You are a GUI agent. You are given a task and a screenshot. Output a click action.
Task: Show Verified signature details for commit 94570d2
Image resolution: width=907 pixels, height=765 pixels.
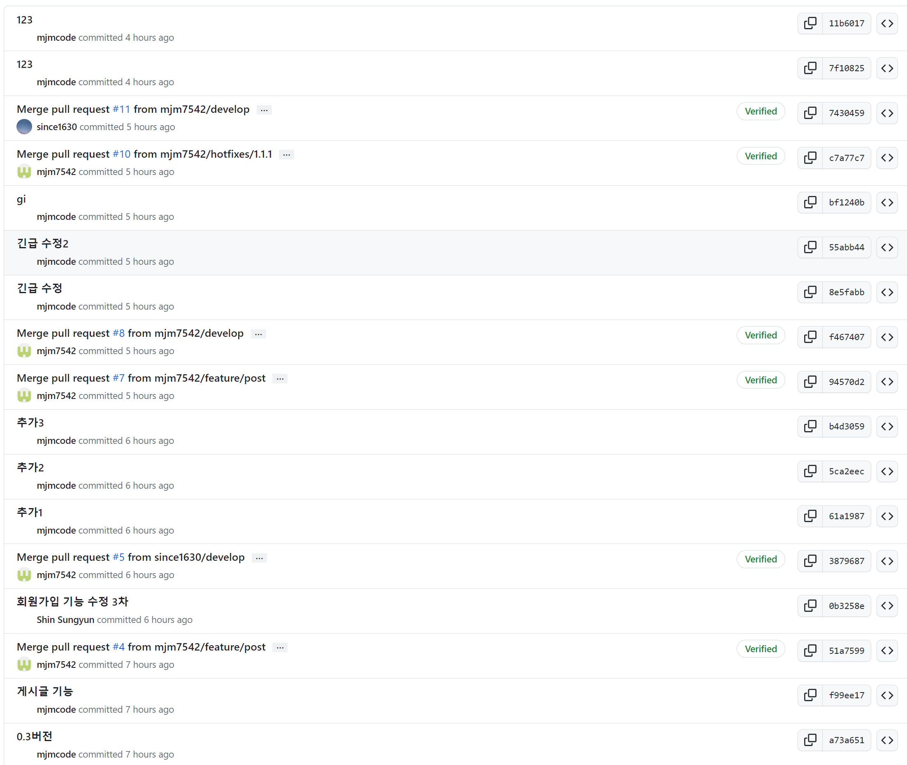[x=761, y=380]
